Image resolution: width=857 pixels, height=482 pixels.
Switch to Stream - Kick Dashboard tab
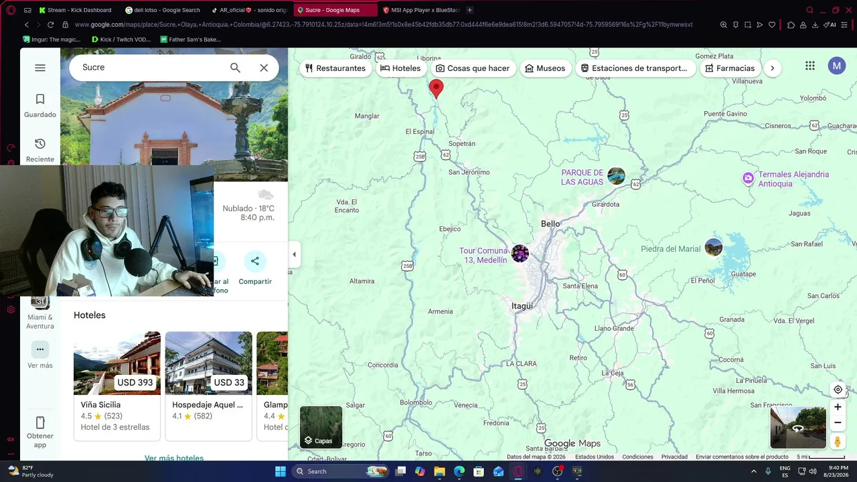click(75, 10)
